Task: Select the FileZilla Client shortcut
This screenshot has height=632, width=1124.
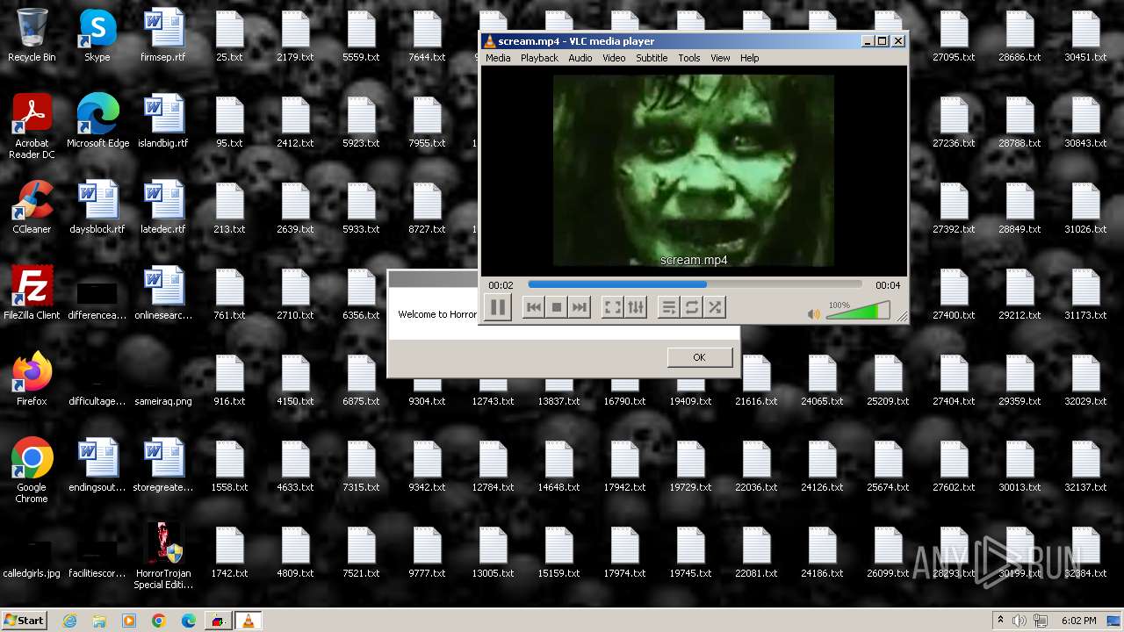Action: pos(32,294)
